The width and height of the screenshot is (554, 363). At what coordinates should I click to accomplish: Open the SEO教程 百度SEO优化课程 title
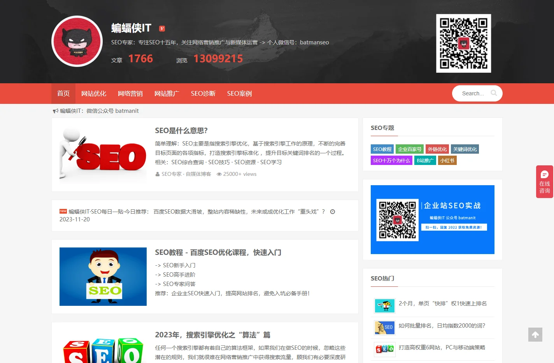(218, 253)
